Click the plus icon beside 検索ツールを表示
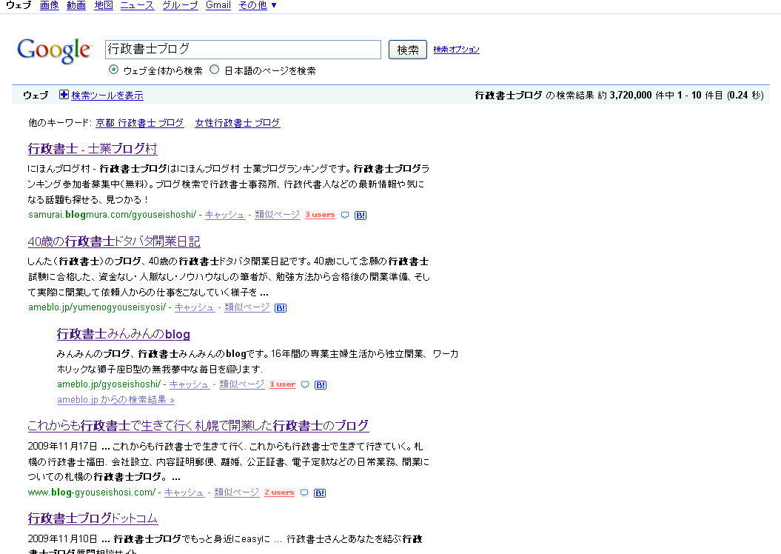This screenshot has height=554, width=781. tap(64, 95)
